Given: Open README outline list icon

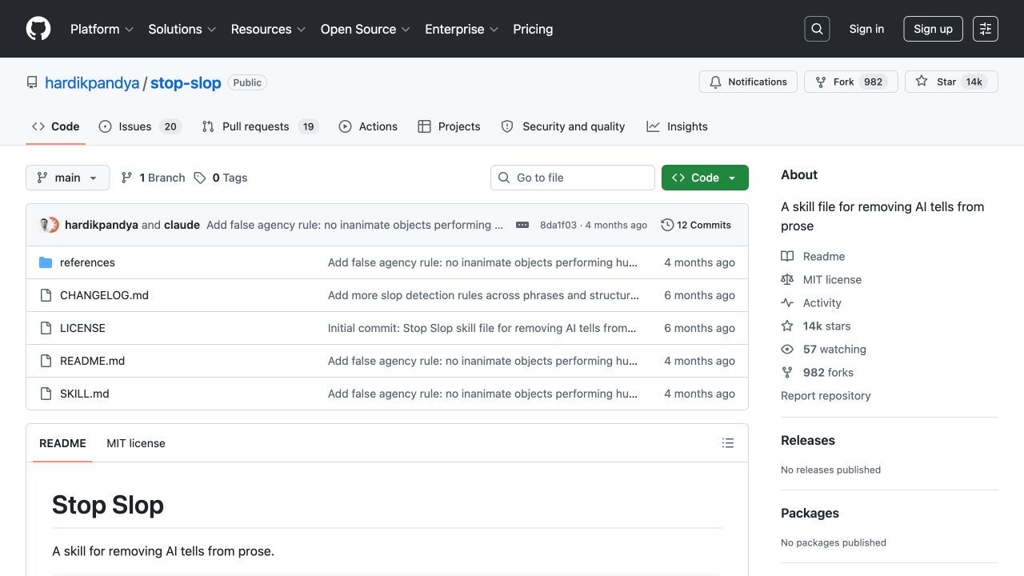Looking at the screenshot, I should [728, 443].
